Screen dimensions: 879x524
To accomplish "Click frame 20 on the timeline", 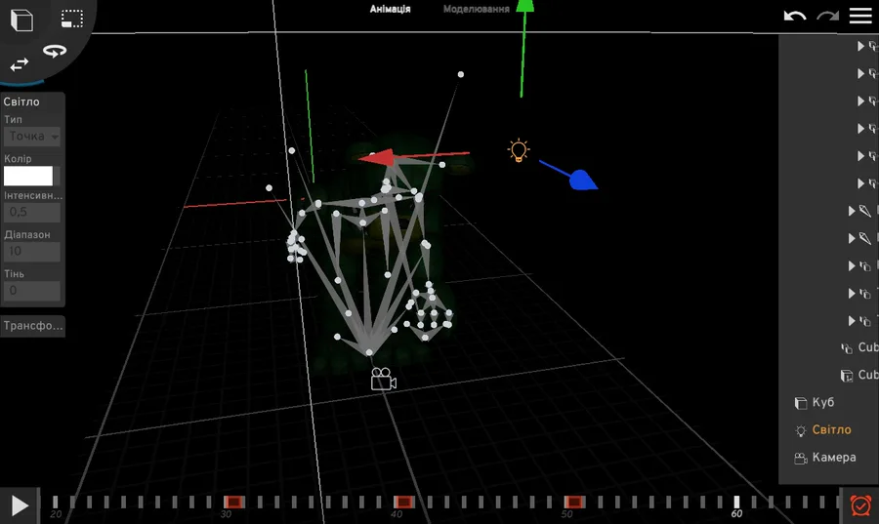I will pos(55,504).
